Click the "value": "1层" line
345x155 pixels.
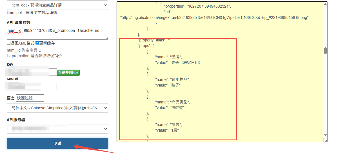pos(167,130)
